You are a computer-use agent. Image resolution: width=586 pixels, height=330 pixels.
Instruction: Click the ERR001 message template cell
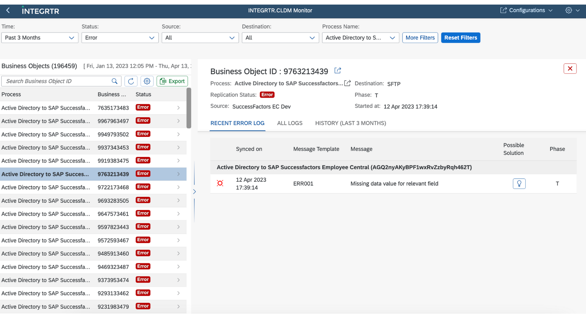tap(303, 184)
